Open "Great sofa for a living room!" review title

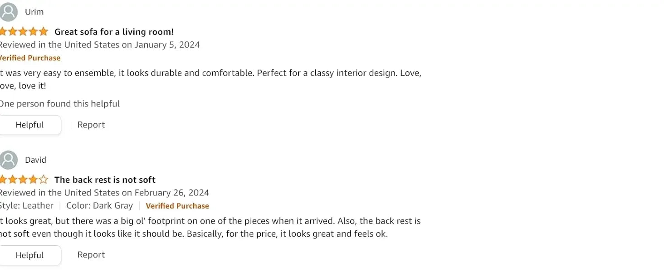pyautogui.click(x=114, y=32)
